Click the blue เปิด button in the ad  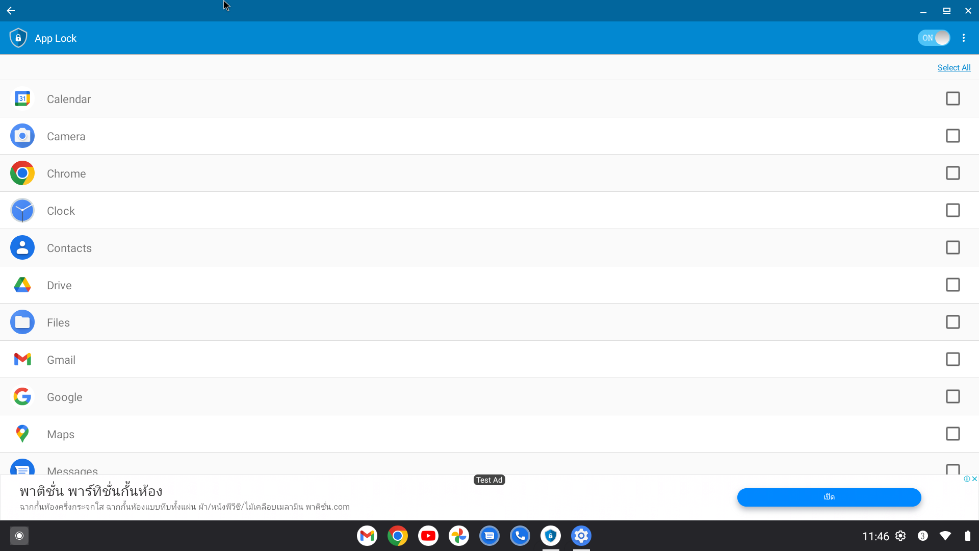tap(829, 497)
